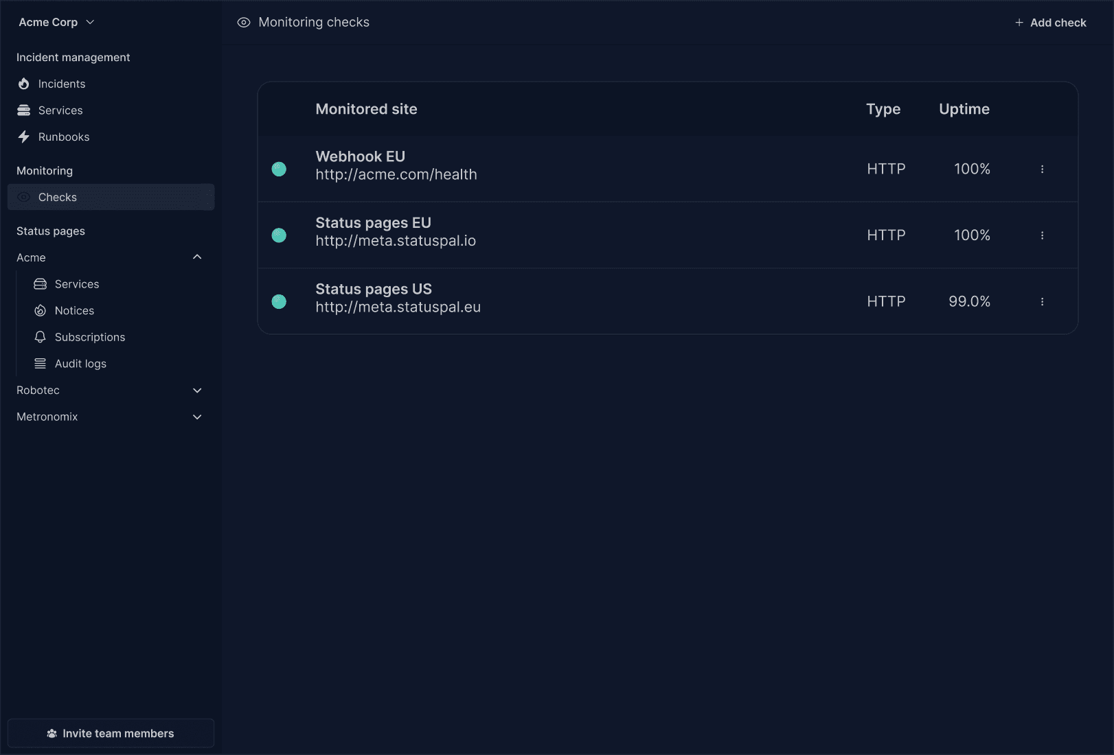Open the more options menu for Status pages EU
This screenshot has height=755, width=1114.
coord(1042,235)
